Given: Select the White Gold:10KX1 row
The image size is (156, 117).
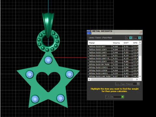Looking at the screenshot, I should (x=113, y=67).
